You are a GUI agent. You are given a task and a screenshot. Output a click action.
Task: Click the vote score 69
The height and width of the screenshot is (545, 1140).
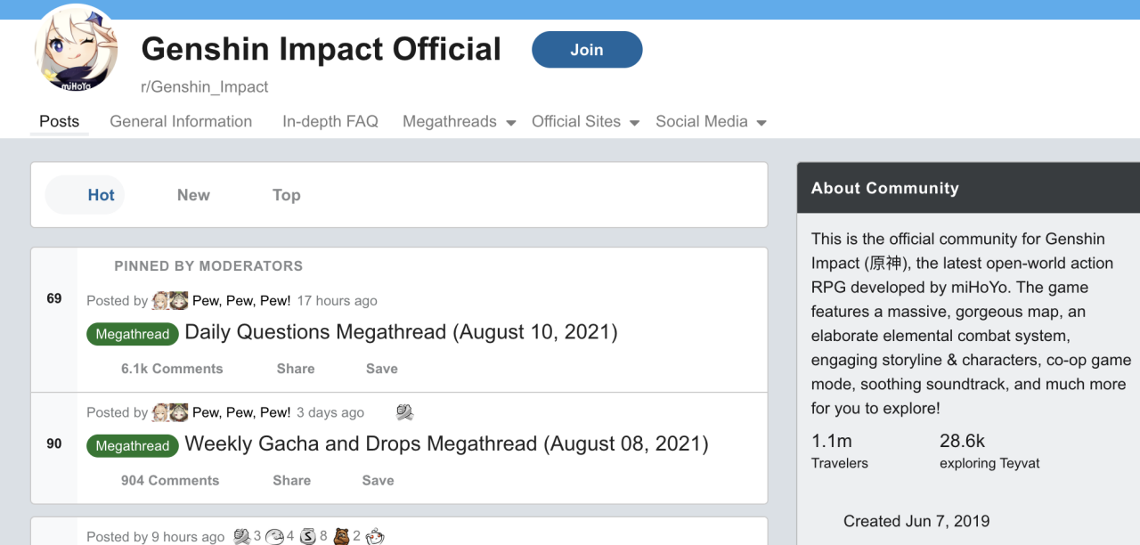[x=54, y=298]
